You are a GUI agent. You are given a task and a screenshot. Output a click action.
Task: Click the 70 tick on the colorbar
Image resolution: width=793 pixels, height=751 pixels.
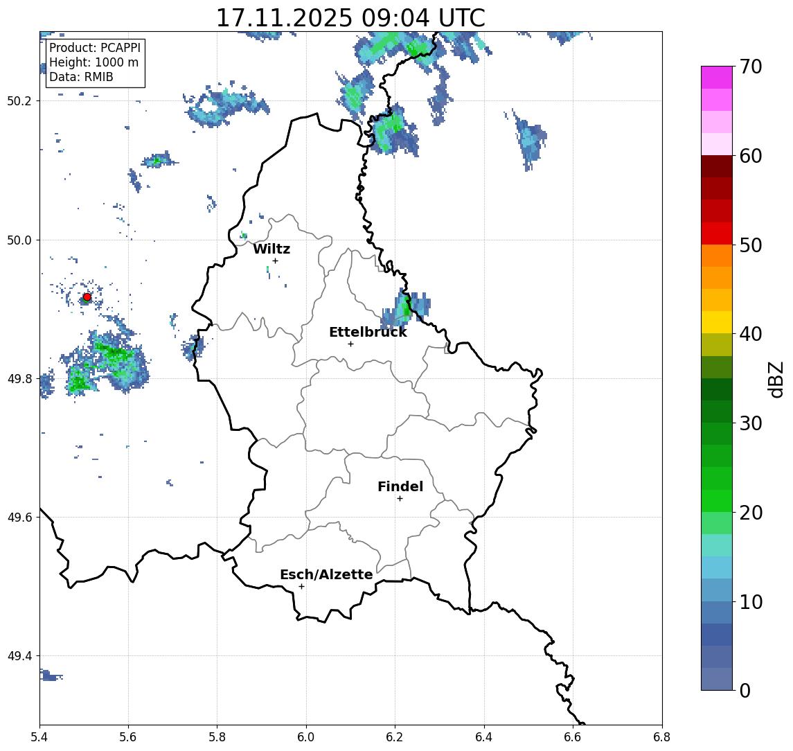[751, 67]
